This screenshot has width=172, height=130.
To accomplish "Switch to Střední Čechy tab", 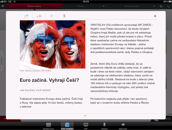I will [x=132, y=6].
